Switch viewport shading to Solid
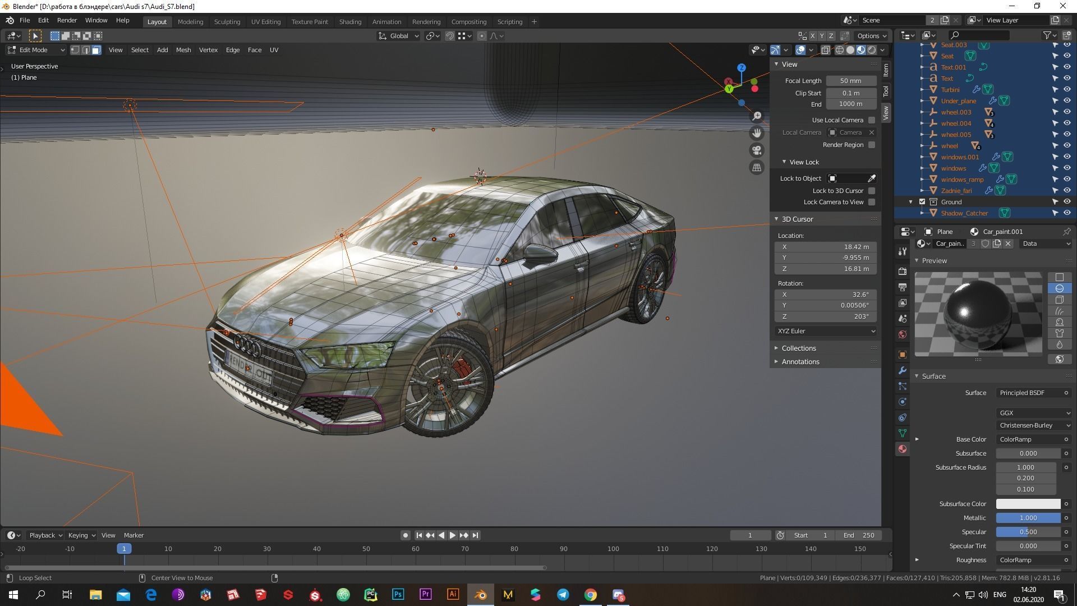This screenshot has height=606, width=1077. pos(850,50)
